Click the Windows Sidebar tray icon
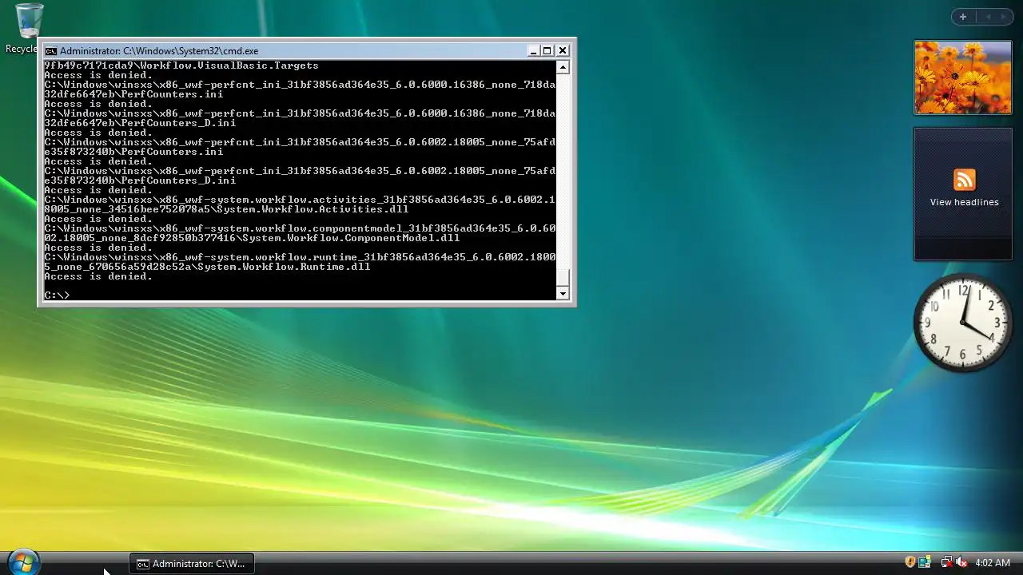The height and width of the screenshot is (575, 1023). [x=925, y=562]
